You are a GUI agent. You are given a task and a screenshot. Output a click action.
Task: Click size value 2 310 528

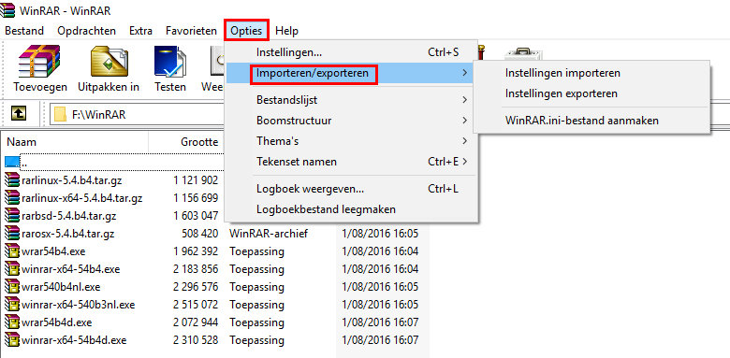pos(196,340)
